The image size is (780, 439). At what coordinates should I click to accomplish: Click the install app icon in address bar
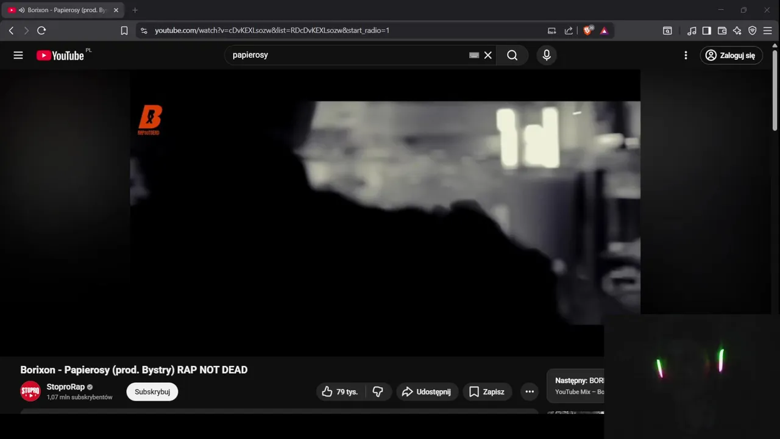[x=551, y=30]
